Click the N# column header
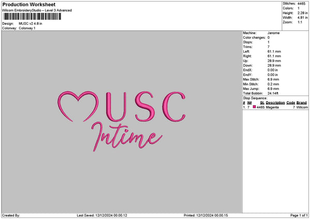Image resolution: width=310 pixels, height=219 pixels. [x=250, y=103]
